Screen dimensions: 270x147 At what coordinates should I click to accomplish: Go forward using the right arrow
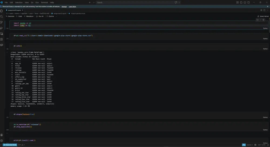(94, 2)
